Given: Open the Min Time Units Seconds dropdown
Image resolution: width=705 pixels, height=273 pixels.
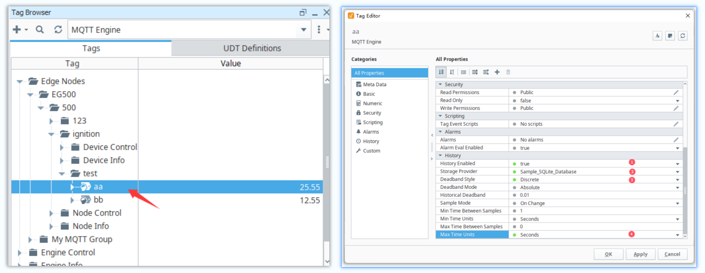Looking at the screenshot, I should coord(678,219).
